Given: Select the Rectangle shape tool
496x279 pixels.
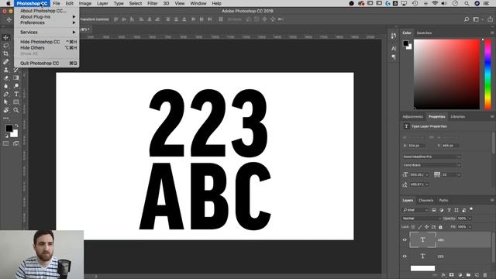Looking at the screenshot, I should coord(15,102).
